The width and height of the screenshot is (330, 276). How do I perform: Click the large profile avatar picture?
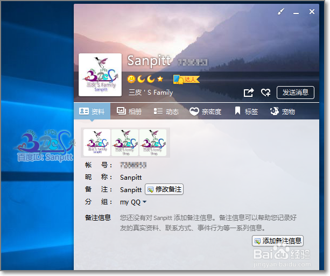coord(100,75)
